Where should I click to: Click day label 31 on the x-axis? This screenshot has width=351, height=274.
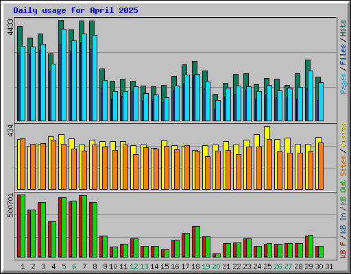click(329, 266)
